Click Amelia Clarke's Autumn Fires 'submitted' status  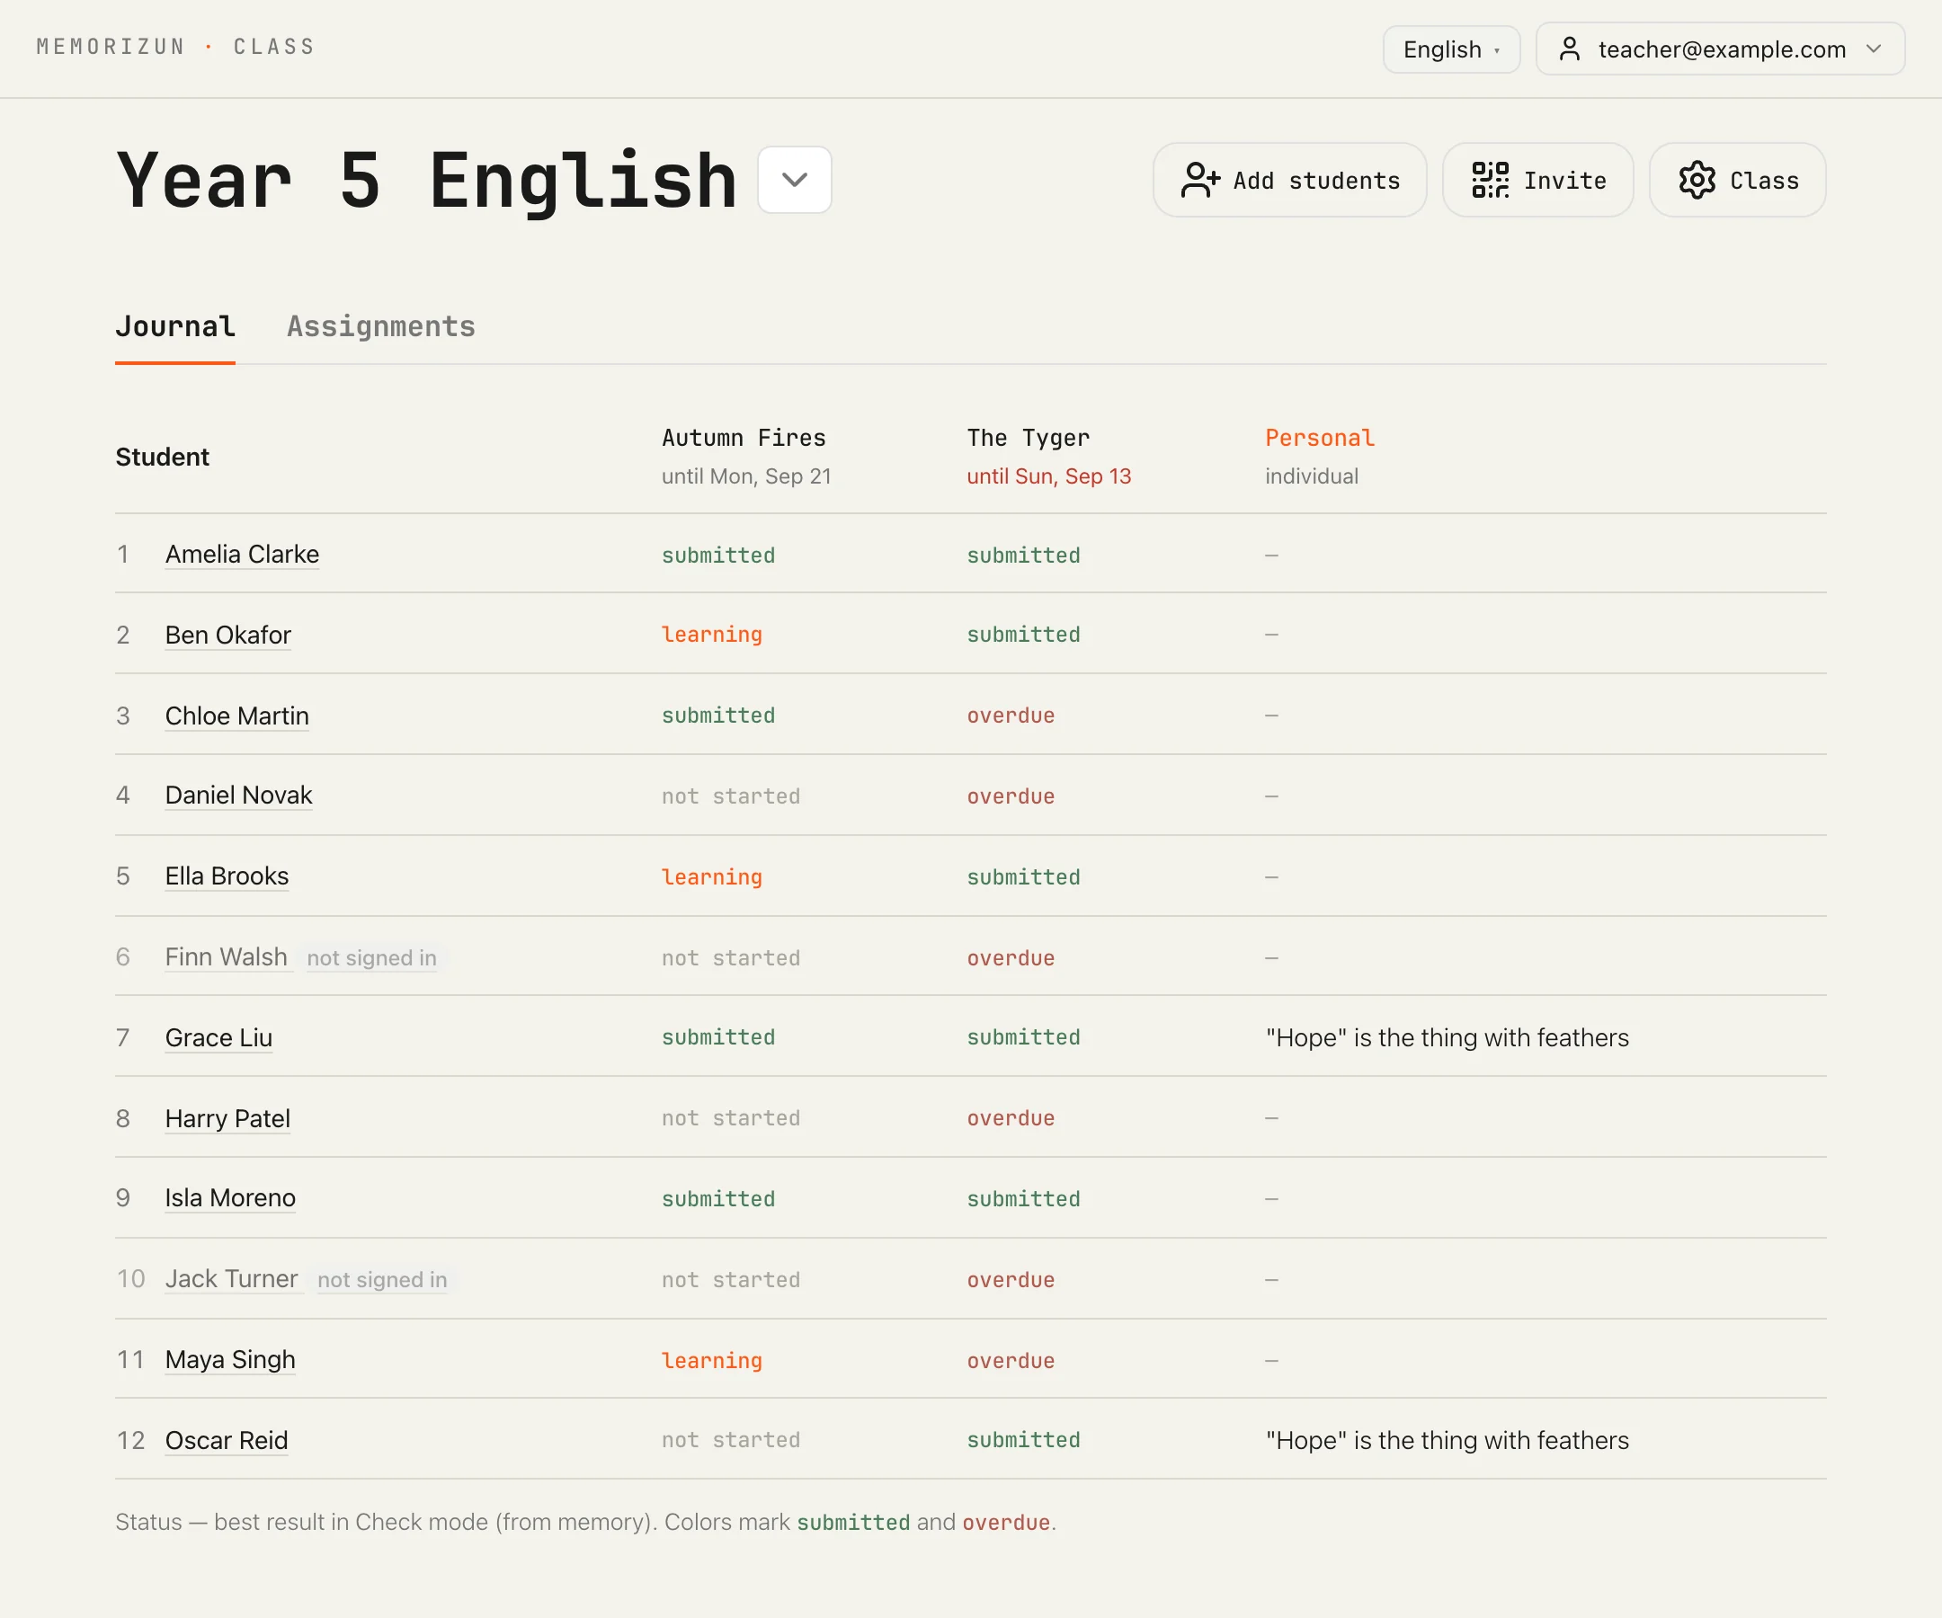[717, 556]
